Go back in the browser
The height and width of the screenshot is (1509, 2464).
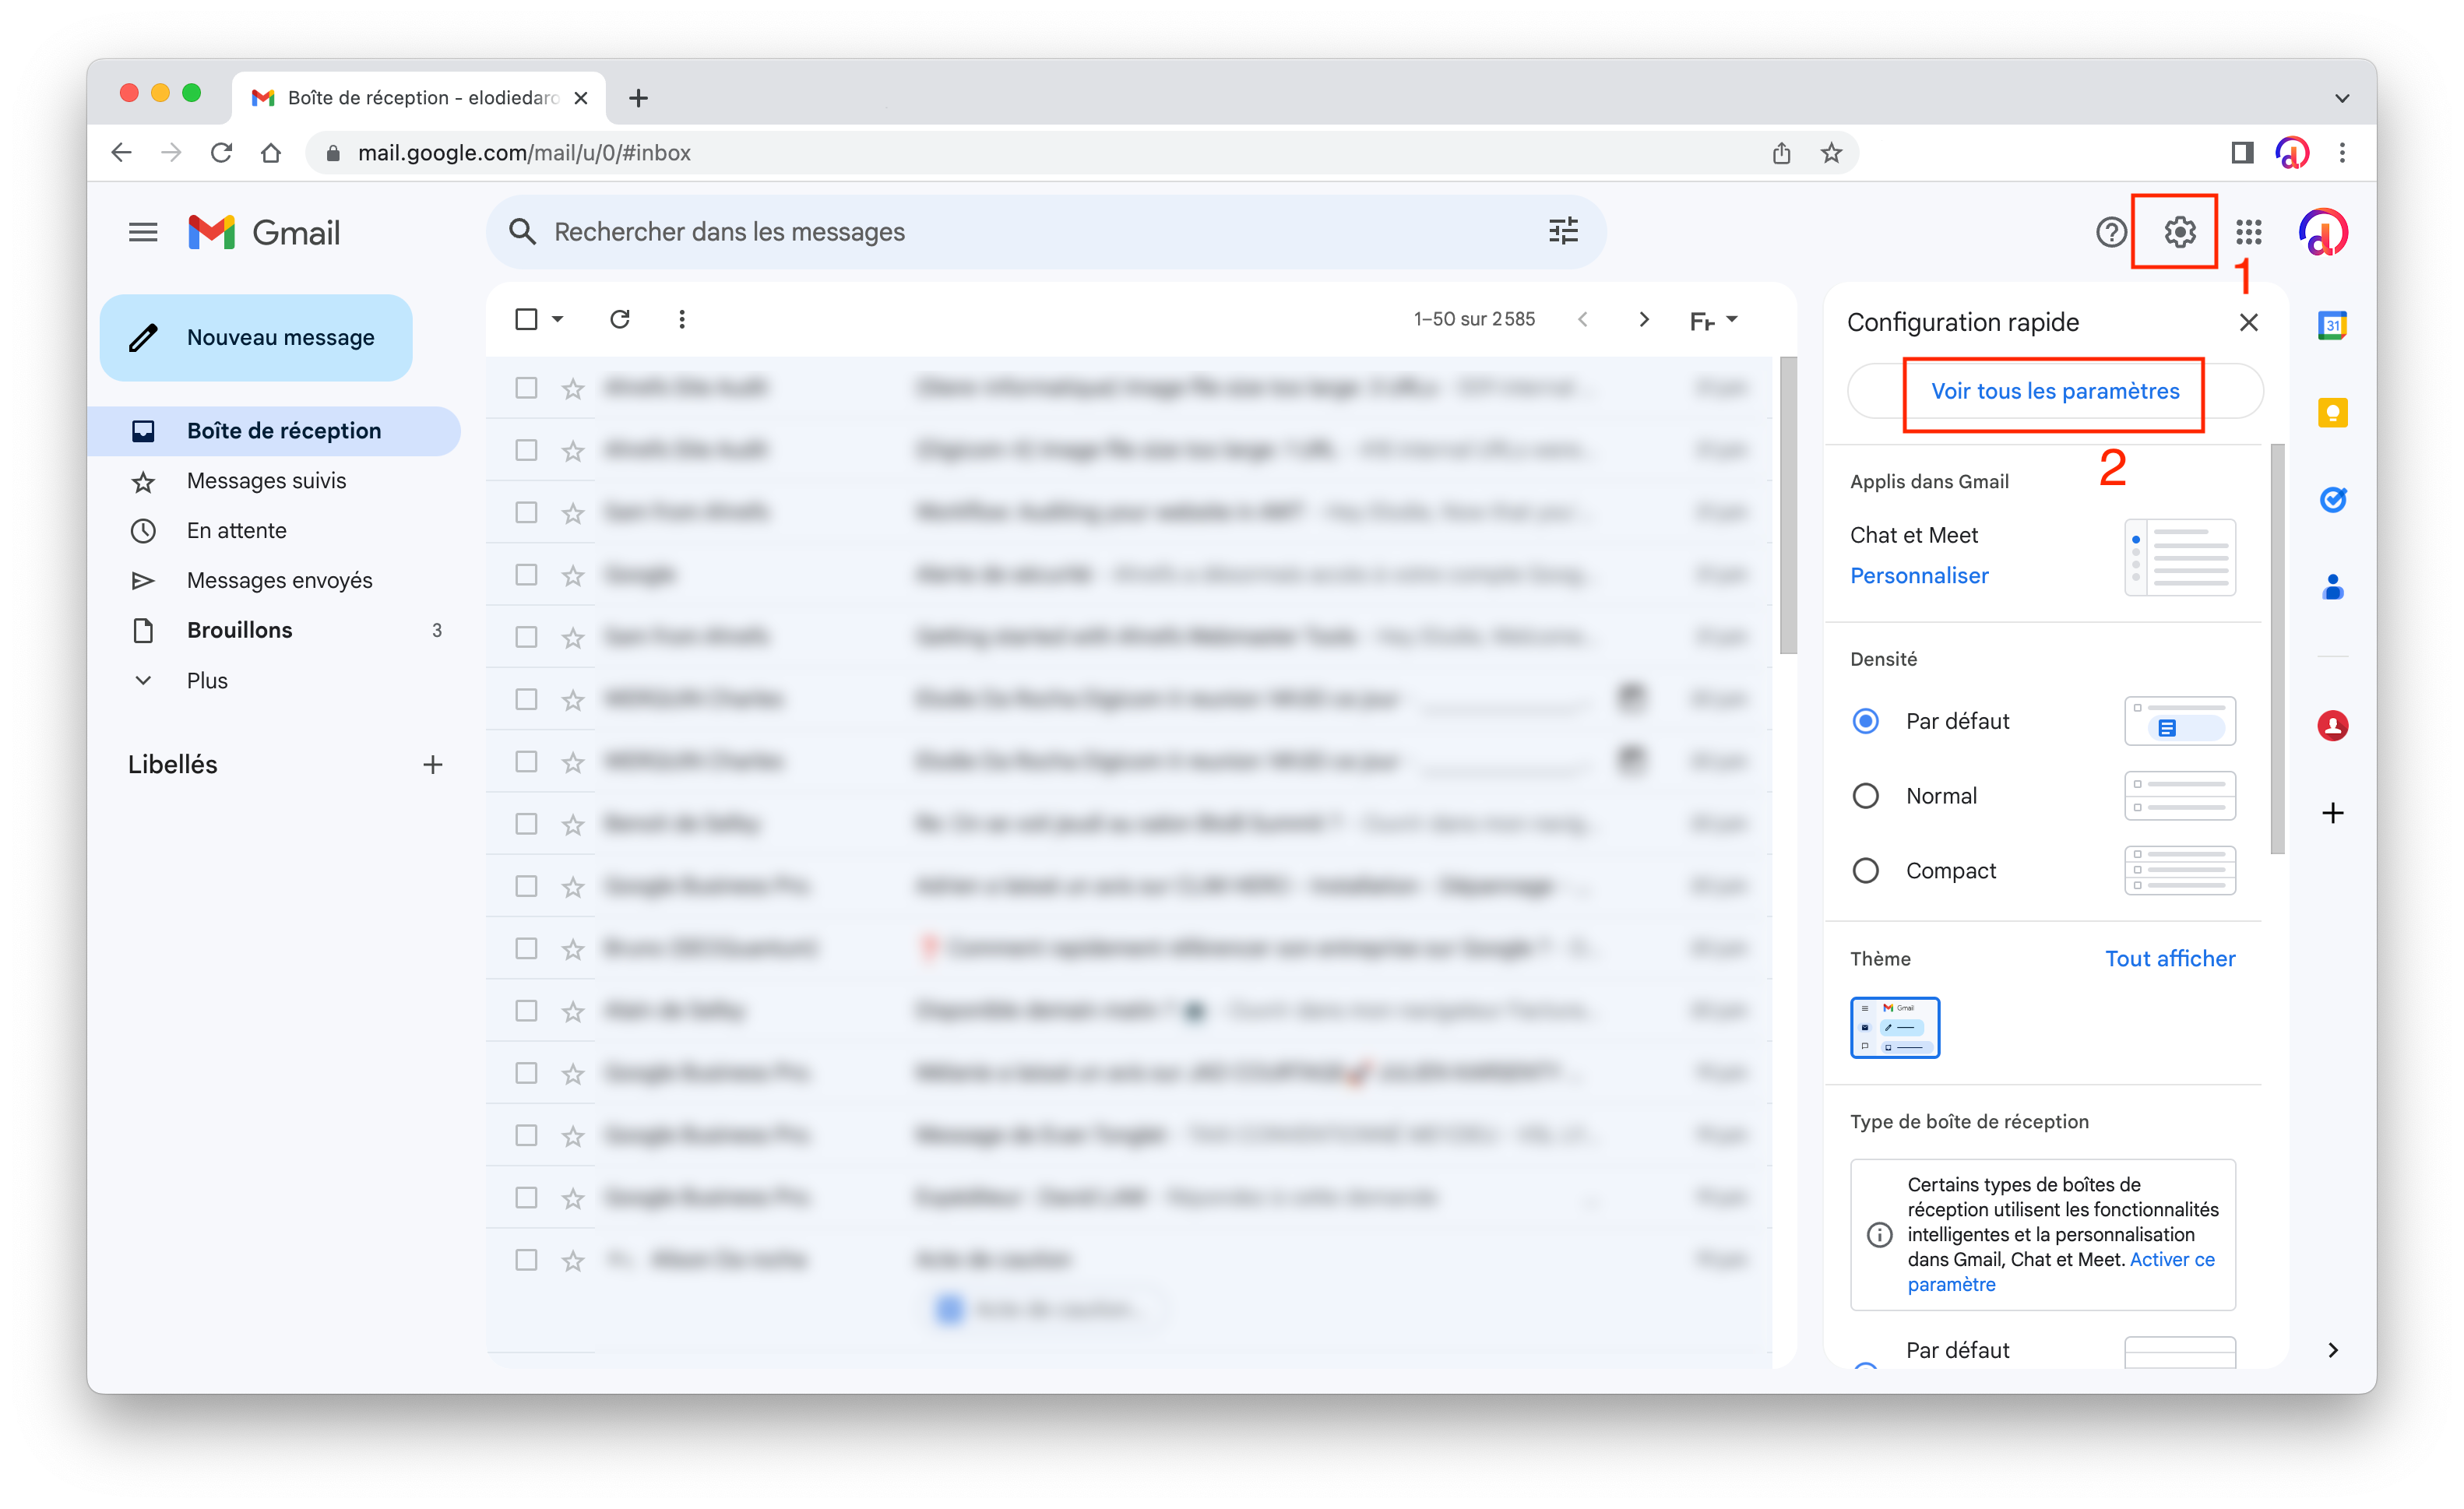[121, 152]
